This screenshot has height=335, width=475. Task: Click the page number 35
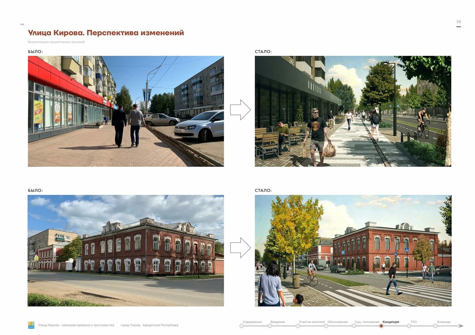point(459,22)
